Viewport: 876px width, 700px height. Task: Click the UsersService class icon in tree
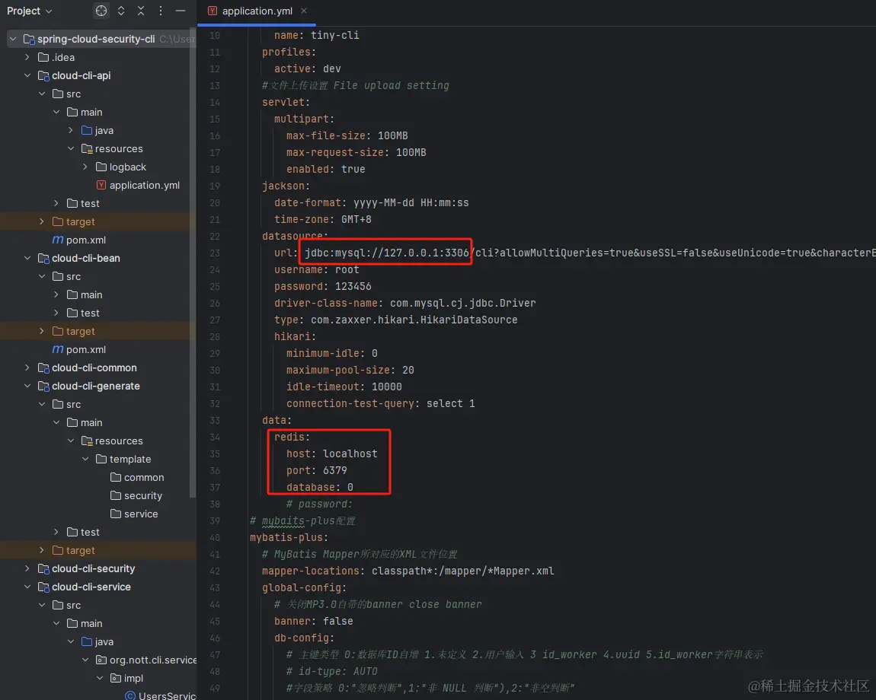[x=130, y=695]
